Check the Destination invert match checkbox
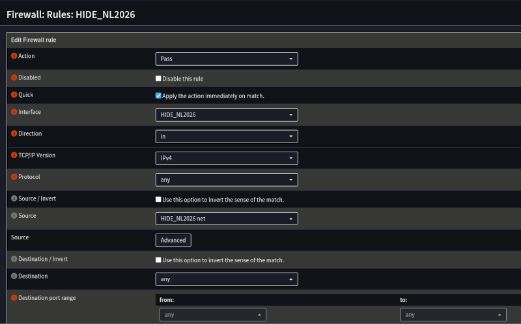Screen dimensions: 521x324 coord(158,260)
